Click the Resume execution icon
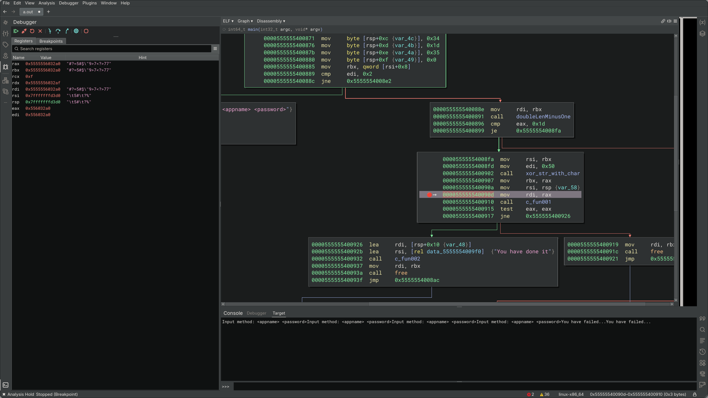 (x=16, y=31)
